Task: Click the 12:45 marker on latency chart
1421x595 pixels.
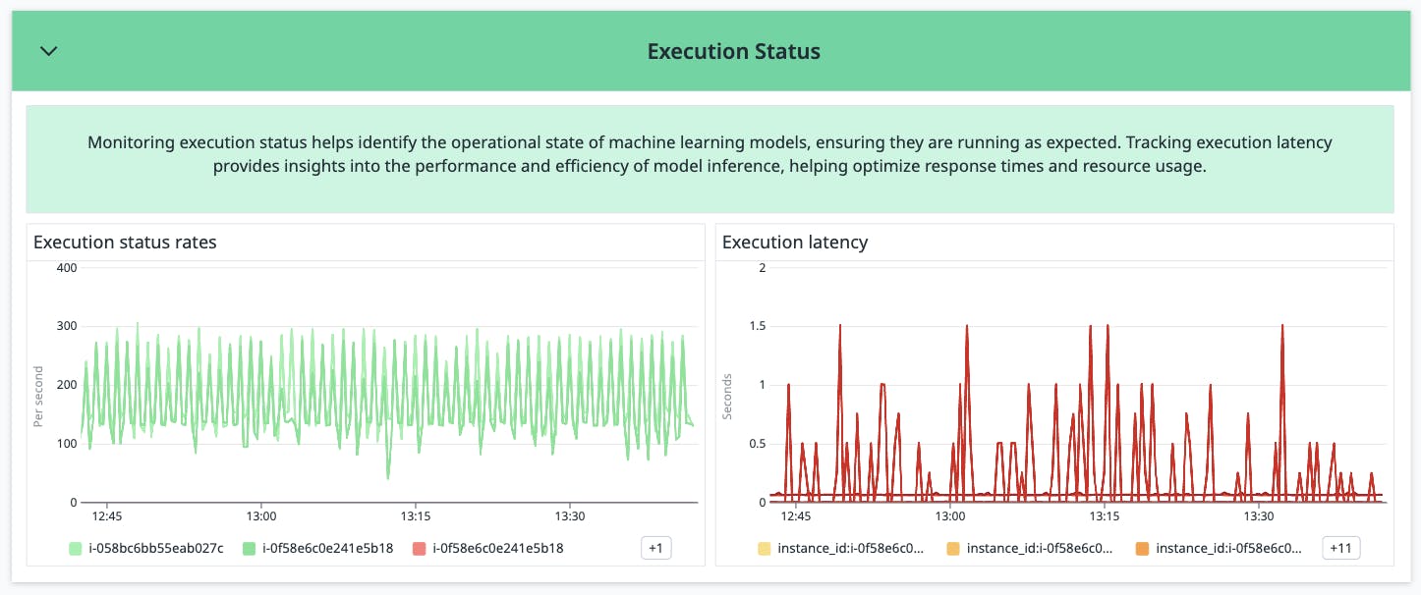Action: 795,516
